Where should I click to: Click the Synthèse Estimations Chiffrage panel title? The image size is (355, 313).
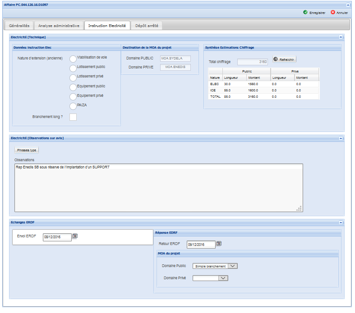pyautogui.click(x=230, y=47)
